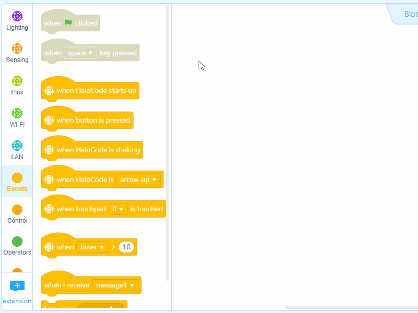The image size is (418, 313).
Task: Select the when I receive block
Action: coord(91,284)
